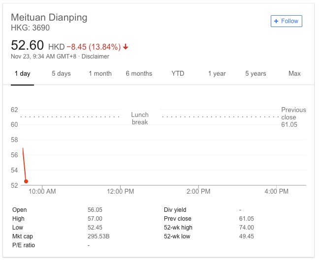Click the Follow button
The height and width of the screenshot is (260, 319).
tap(286, 21)
